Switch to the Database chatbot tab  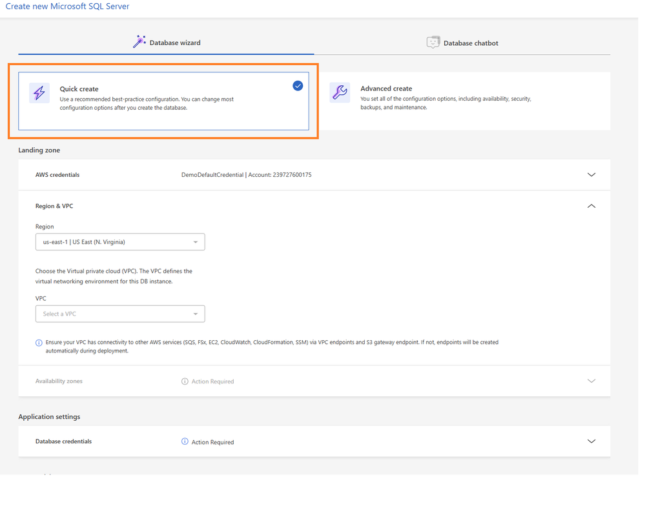click(x=462, y=43)
